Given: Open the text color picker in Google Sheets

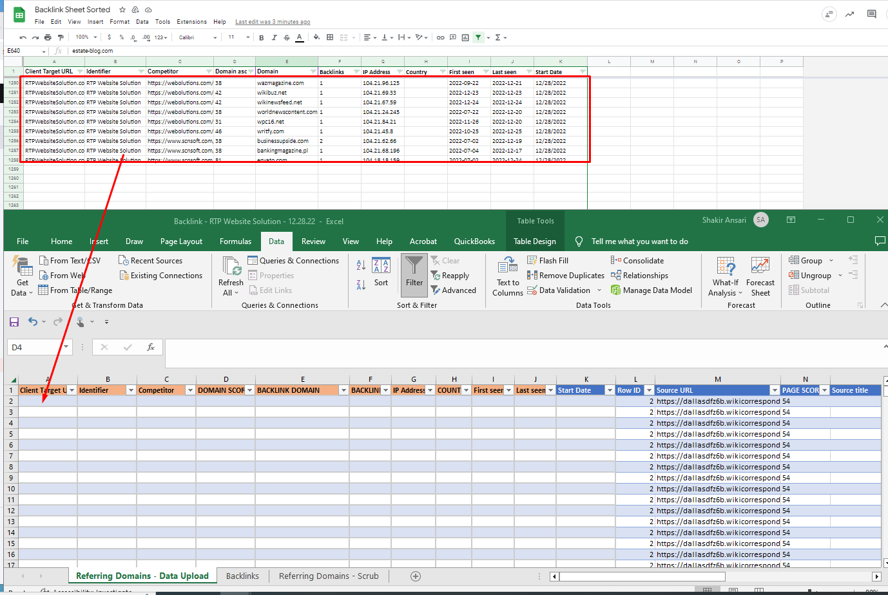Looking at the screenshot, I should click(300, 37).
